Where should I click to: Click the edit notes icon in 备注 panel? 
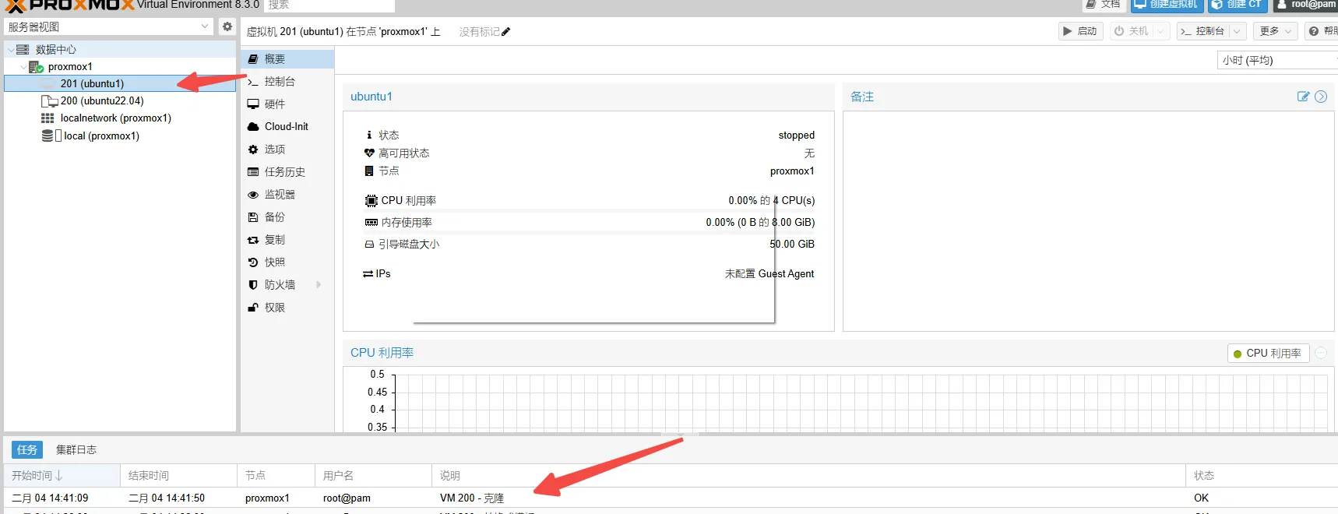pyautogui.click(x=1303, y=97)
